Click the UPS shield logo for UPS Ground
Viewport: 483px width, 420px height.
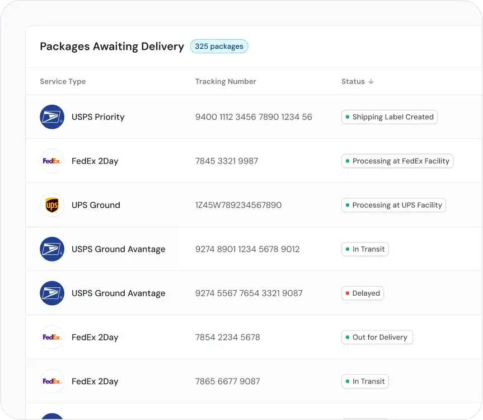click(52, 206)
